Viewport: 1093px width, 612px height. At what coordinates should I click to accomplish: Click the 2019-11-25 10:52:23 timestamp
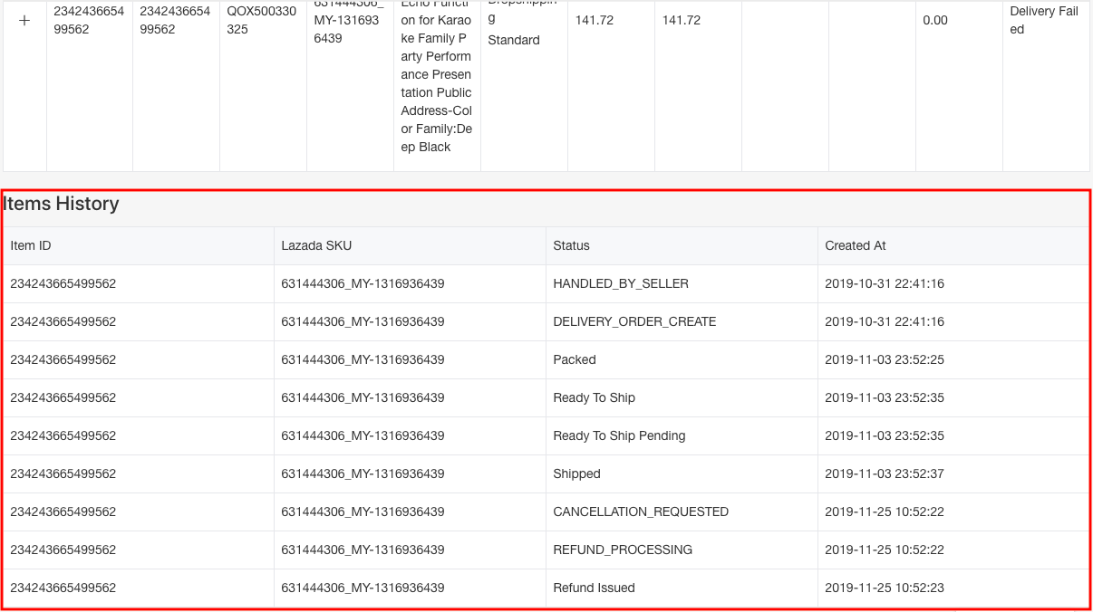pyautogui.click(x=885, y=588)
